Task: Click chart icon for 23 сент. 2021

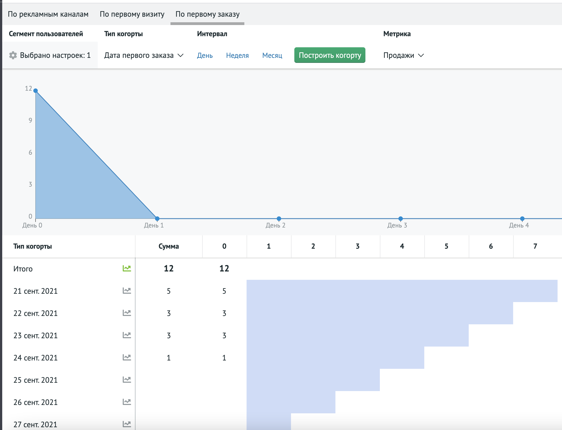Action: [x=127, y=335]
